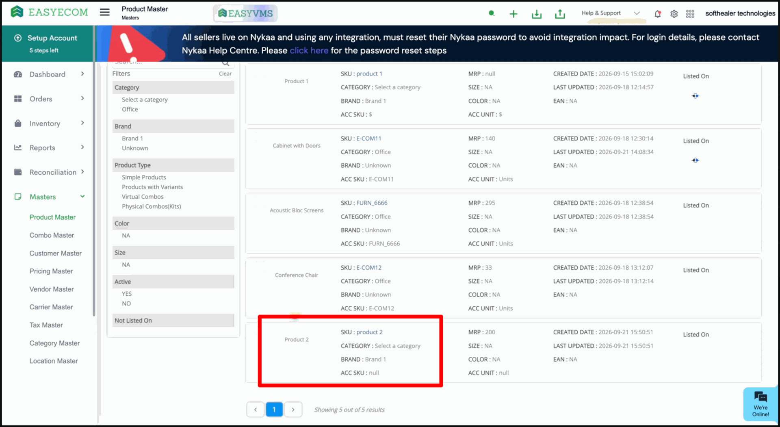Click the green status dot icon
This screenshot has width=780, height=427.
click(x=492, y=13)
